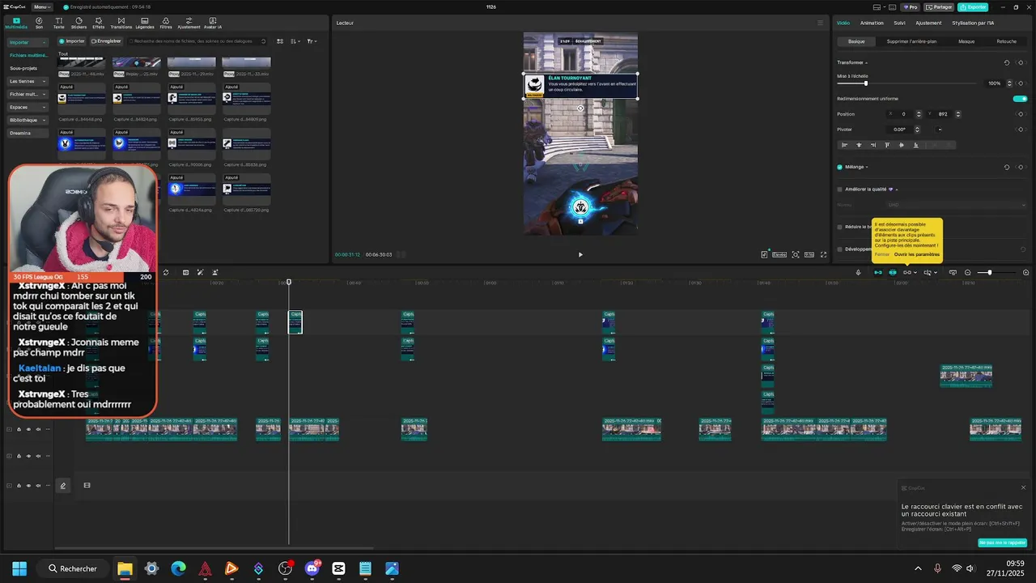Click the player menu hamburger icon
The height and width of the screenshot is (583, 1036).
click(x=820, y=23)
